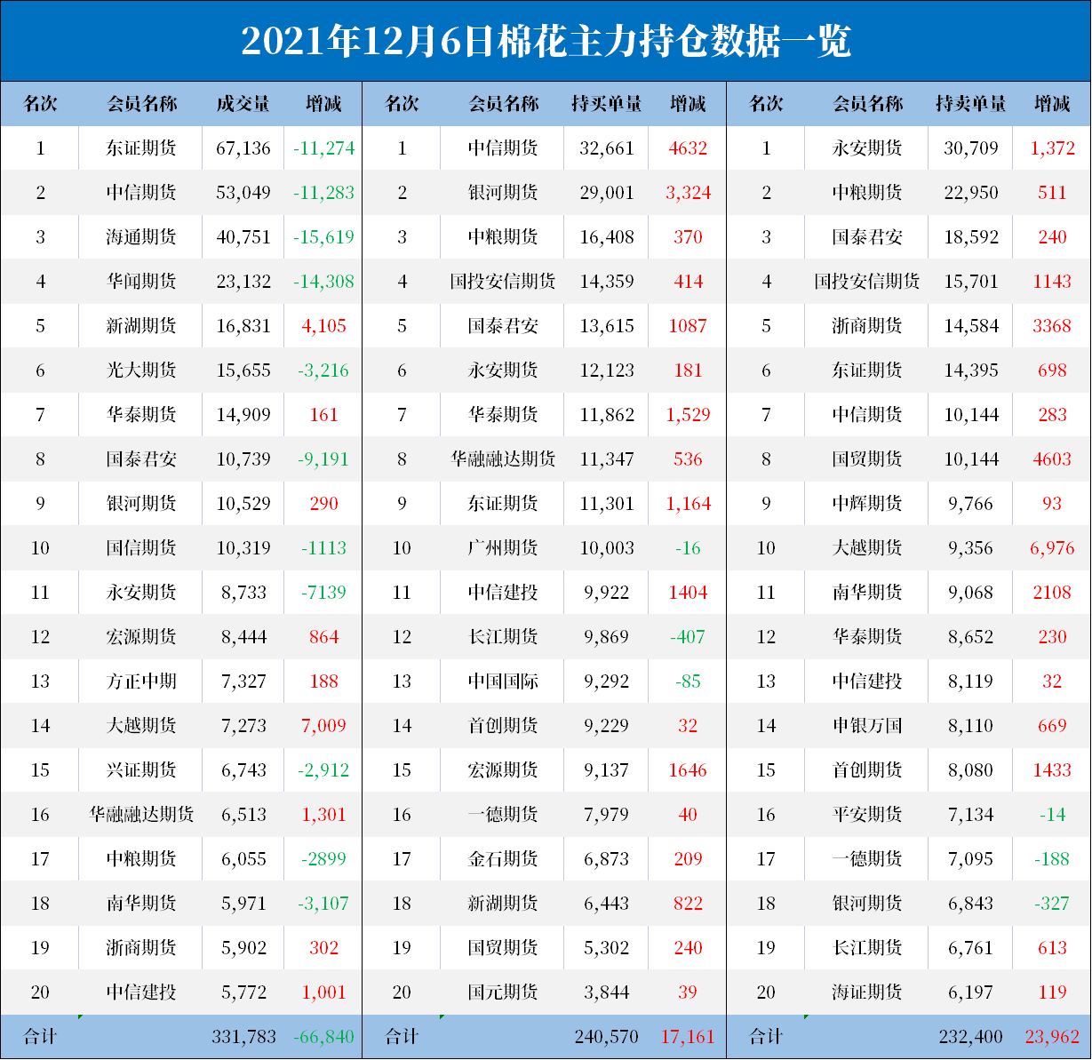Click the green value -407
The height and width of the screenshot is (1060, 1092).
tap(688, 637)
